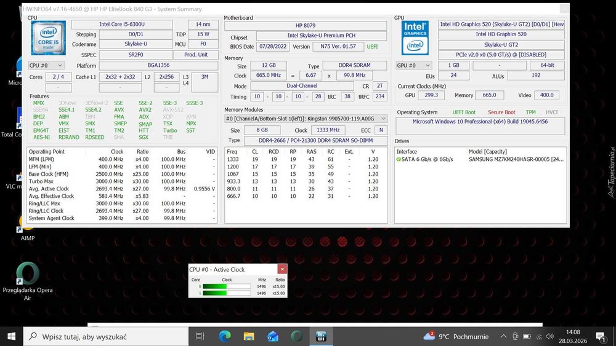The height and width of the screenshot is (346, 616).
Task: Launch Microsoft Edge from the taskbar
Action: 225,336
